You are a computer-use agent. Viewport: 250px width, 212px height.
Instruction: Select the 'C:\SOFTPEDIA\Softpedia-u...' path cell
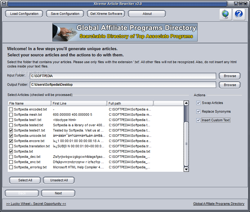[130, 136]
